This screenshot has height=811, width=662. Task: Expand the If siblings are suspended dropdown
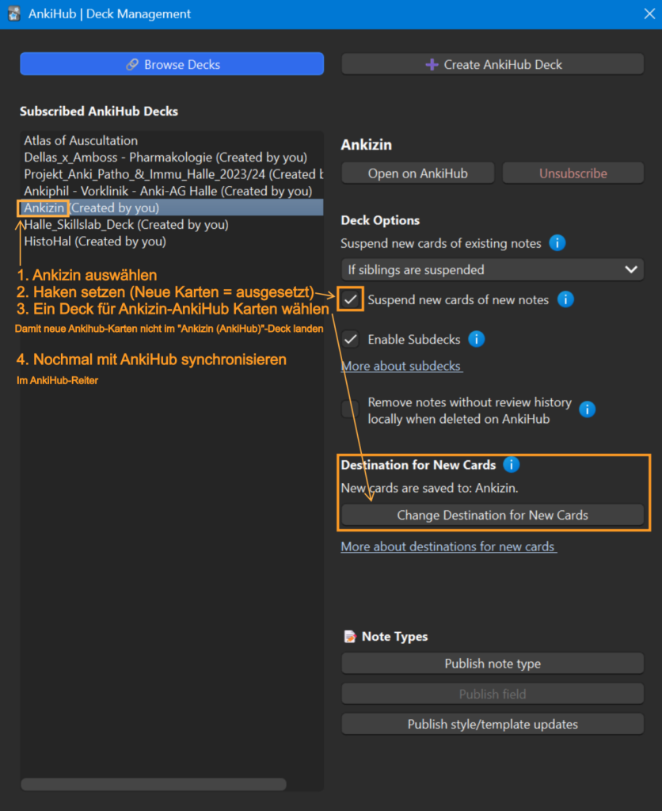[493, 269]
